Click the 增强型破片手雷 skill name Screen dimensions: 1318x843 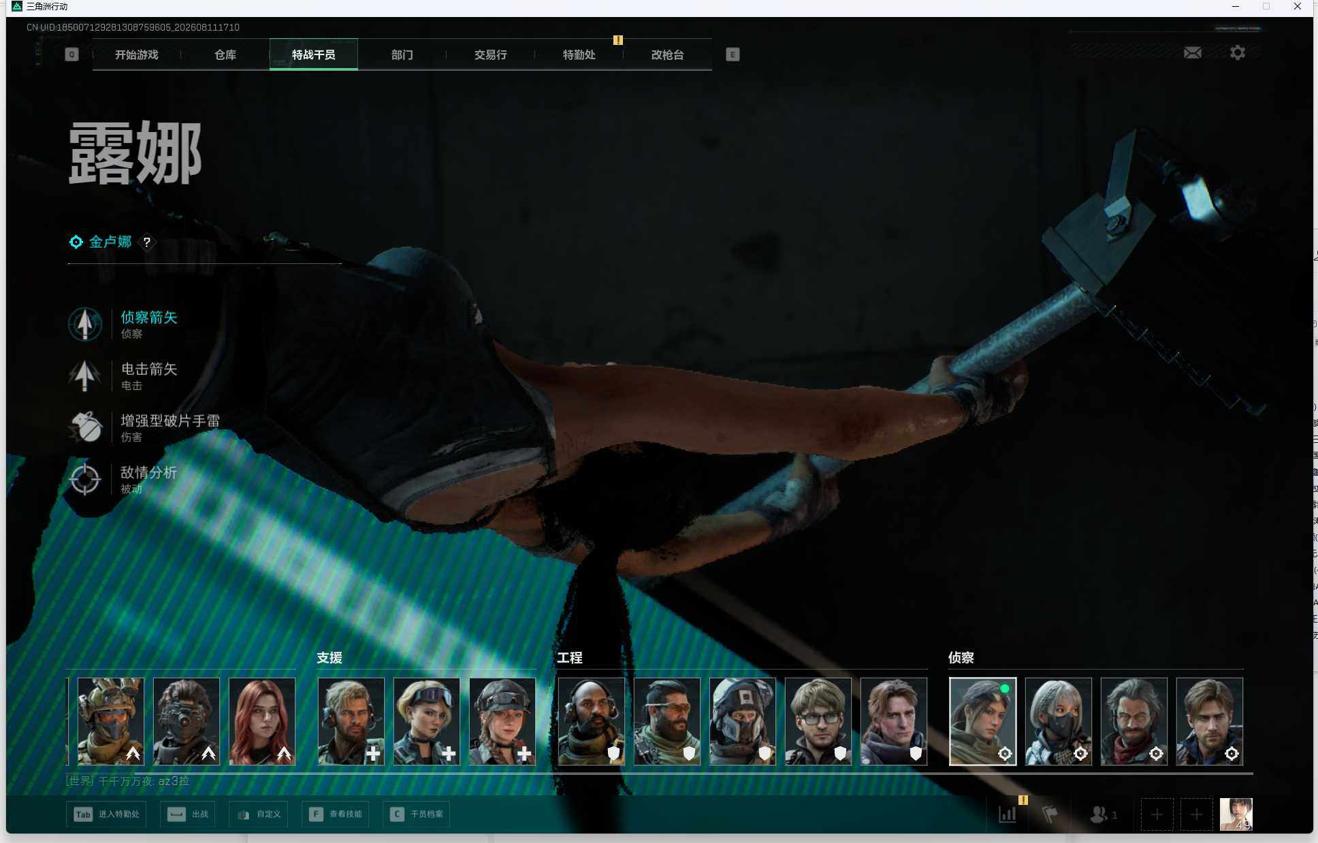[170, 421]
